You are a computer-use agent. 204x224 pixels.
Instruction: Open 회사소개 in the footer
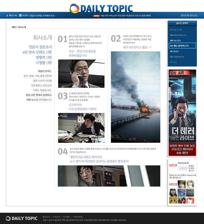(46, 217)
